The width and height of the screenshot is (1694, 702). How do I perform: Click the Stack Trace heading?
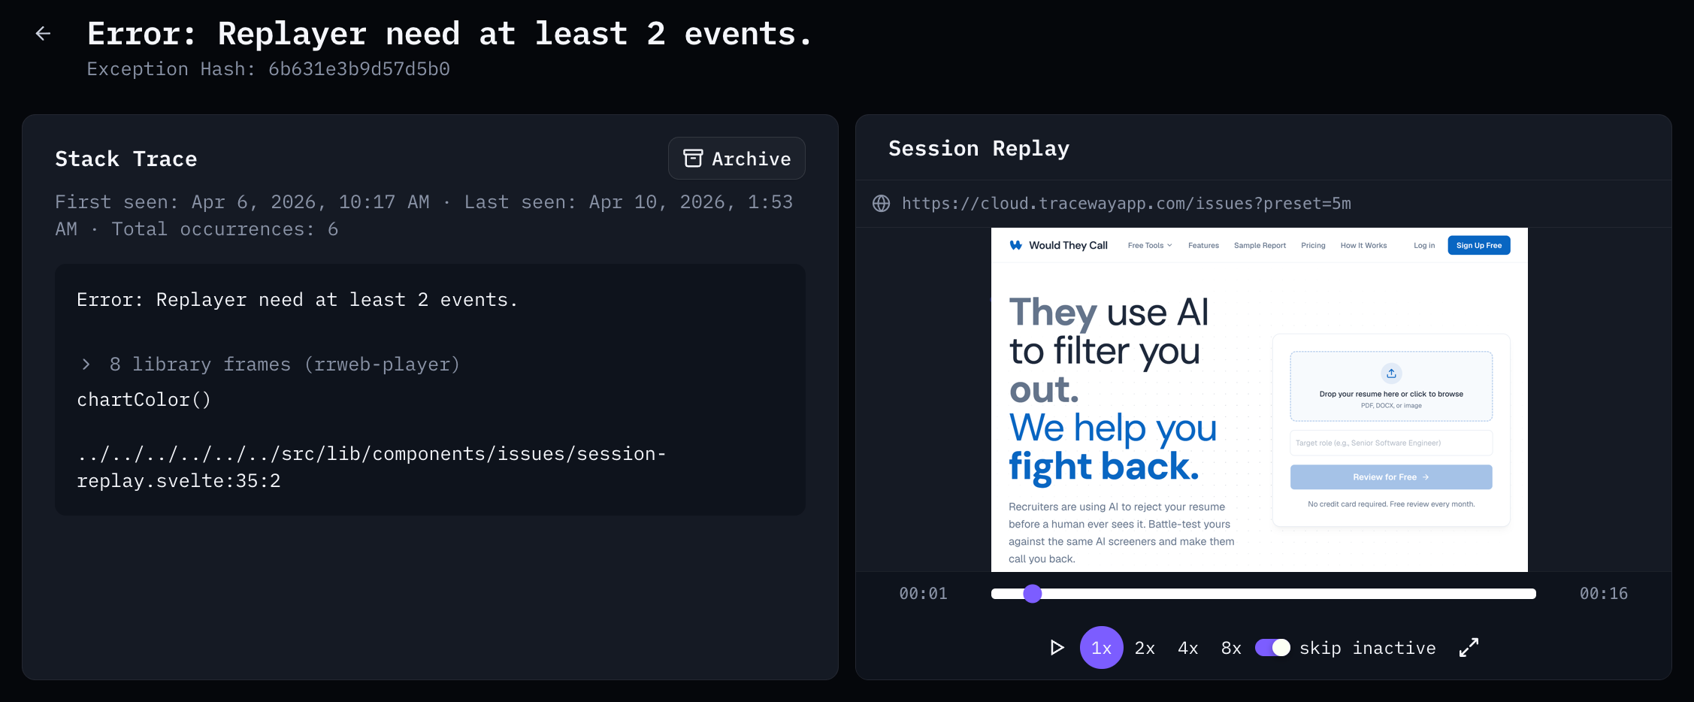(x=126, y=159)
